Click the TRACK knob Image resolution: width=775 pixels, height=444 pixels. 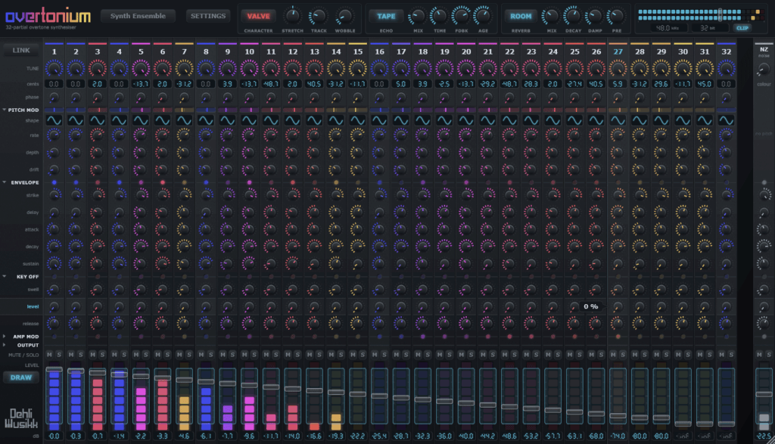tap(319, 17)
